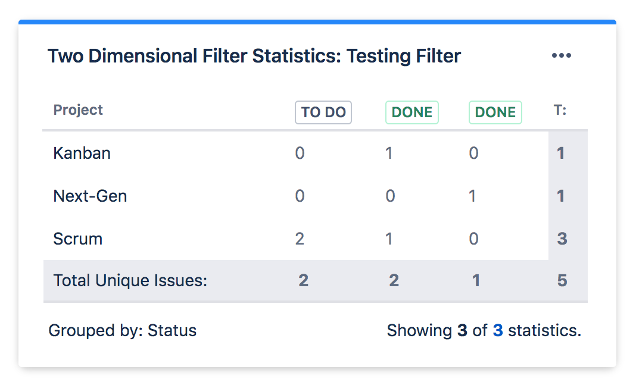The height and width of the screenshot is (382, 636).
Task: Toggle sorting on the TO DO column
Action: click(x=323, y=112)
